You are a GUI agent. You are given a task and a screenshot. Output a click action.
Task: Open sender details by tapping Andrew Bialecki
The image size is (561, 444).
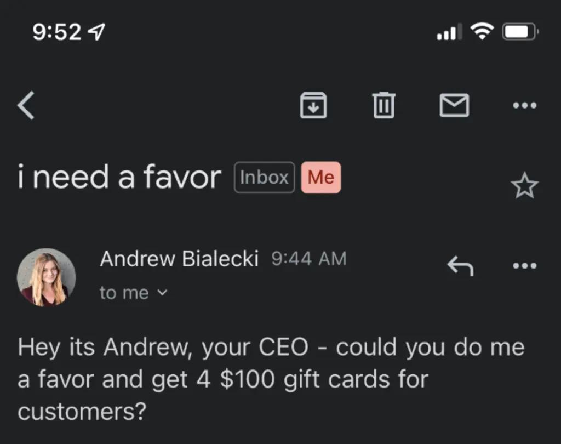[180, 258]
